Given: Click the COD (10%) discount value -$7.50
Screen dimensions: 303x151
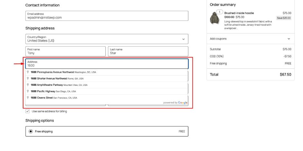Looking at the screenshot, I should pos(287,56).
